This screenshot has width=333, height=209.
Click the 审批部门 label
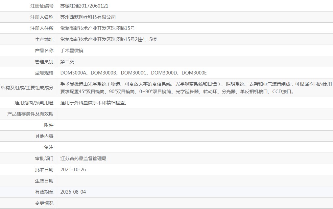pos(44,158)
